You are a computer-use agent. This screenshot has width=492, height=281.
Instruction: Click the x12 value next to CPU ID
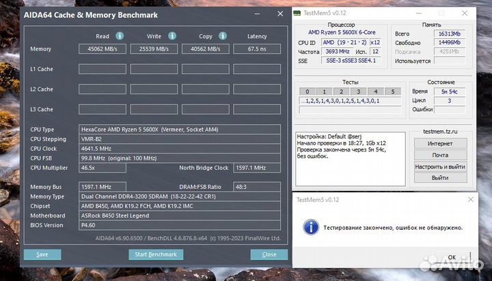coord(375,42)
